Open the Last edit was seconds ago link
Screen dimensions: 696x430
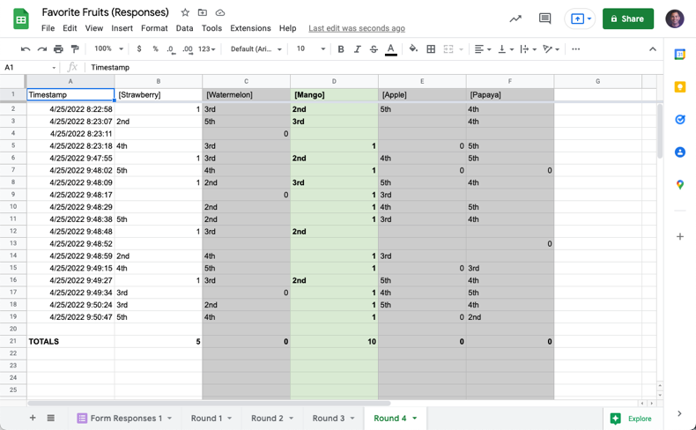357,28
